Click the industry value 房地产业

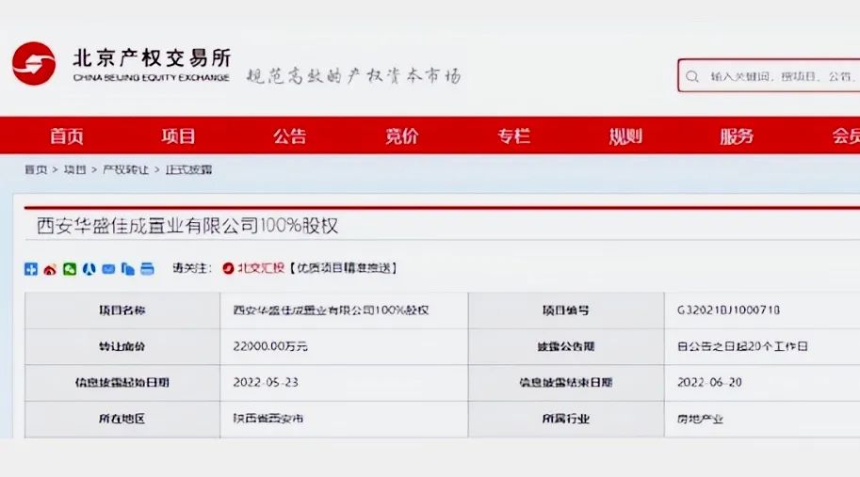(701, 419)
